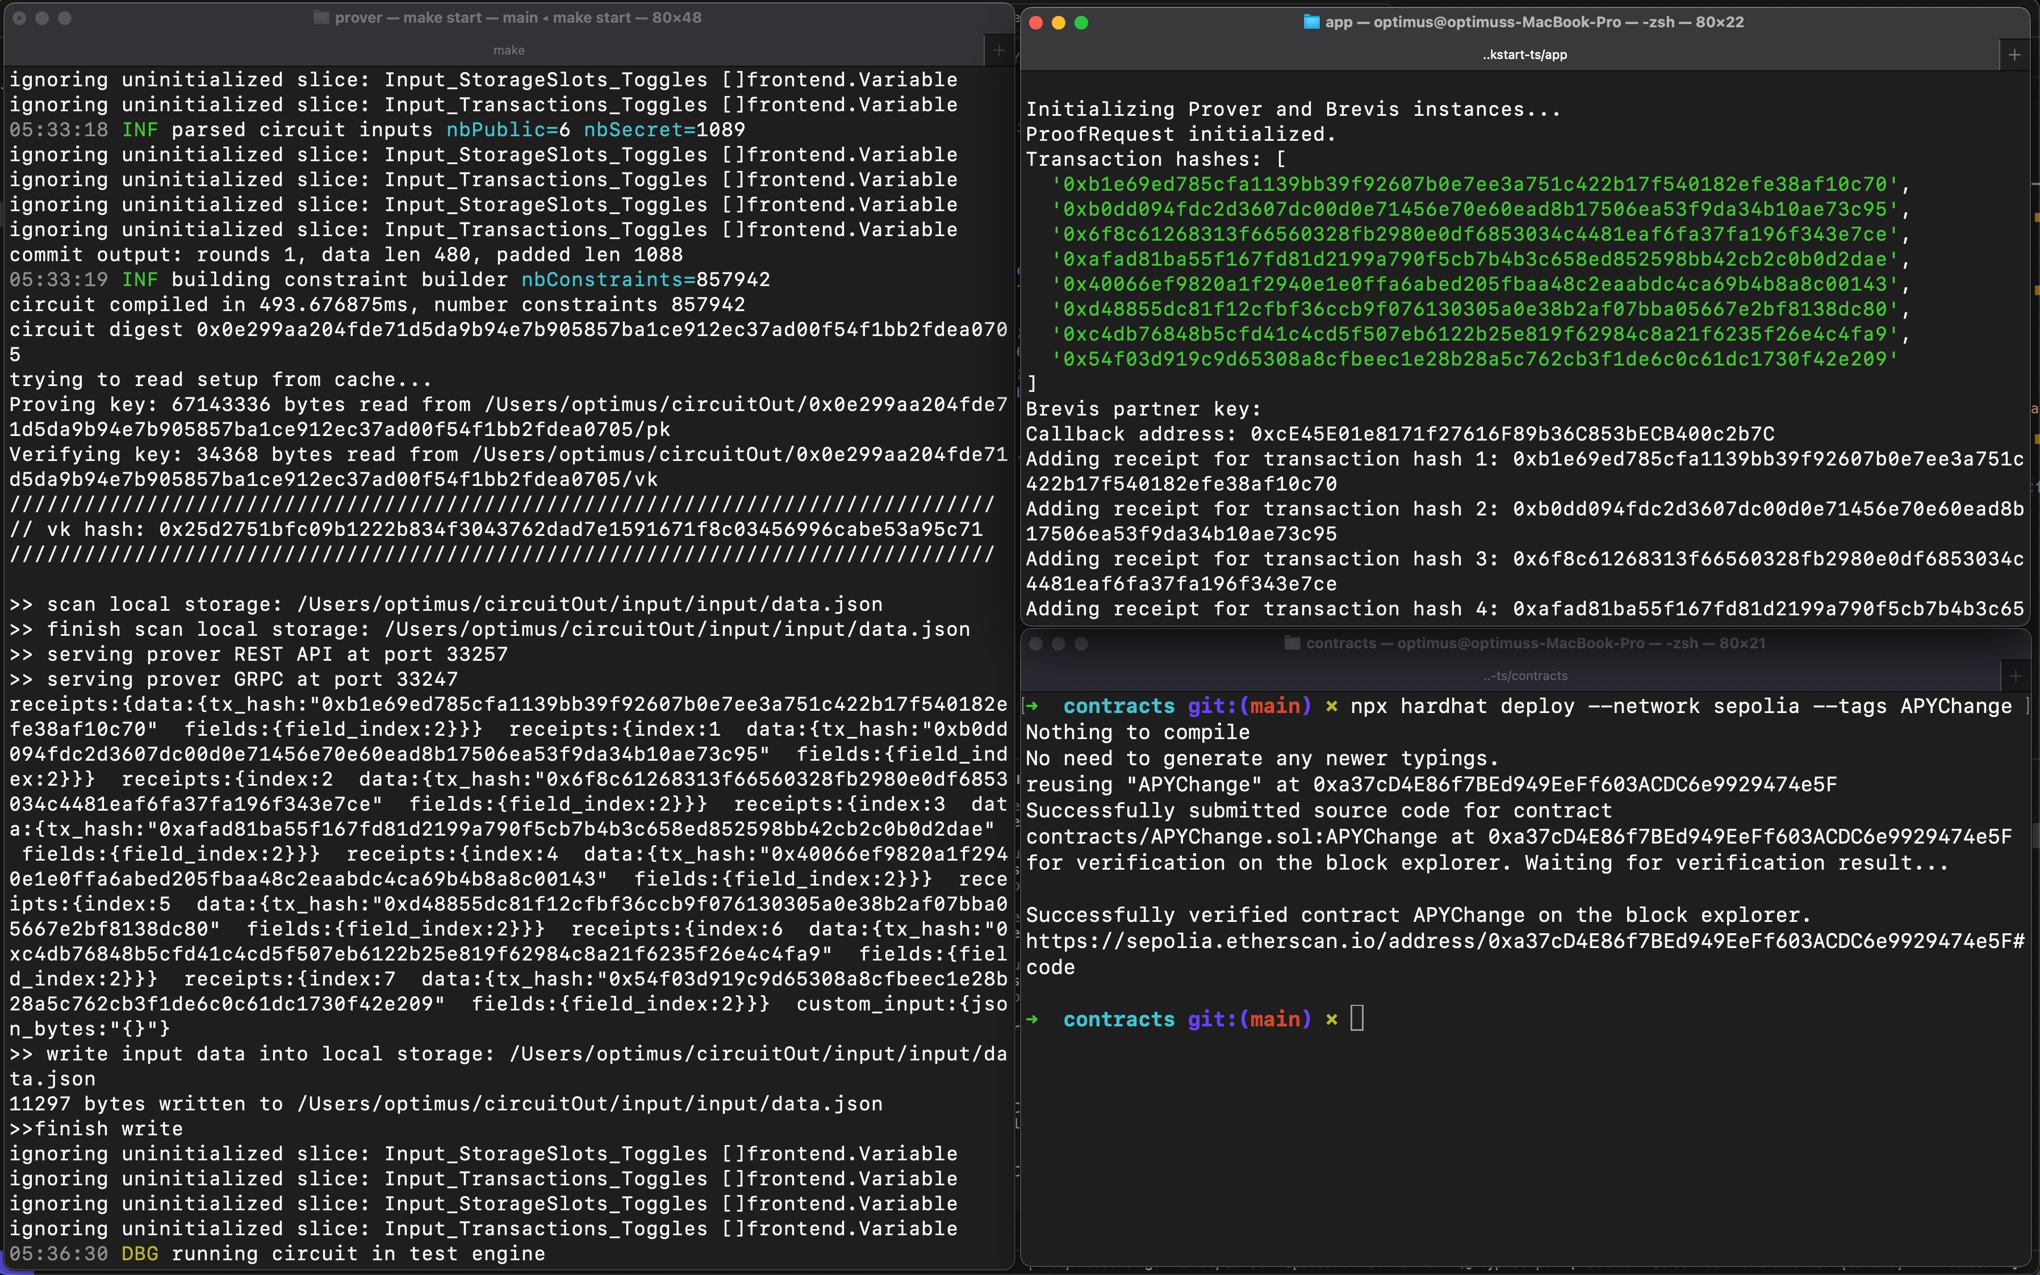Click the cursor at the last contracts prompt
This screenshot has width=2040, height=1275.
coord(1357,1018)
